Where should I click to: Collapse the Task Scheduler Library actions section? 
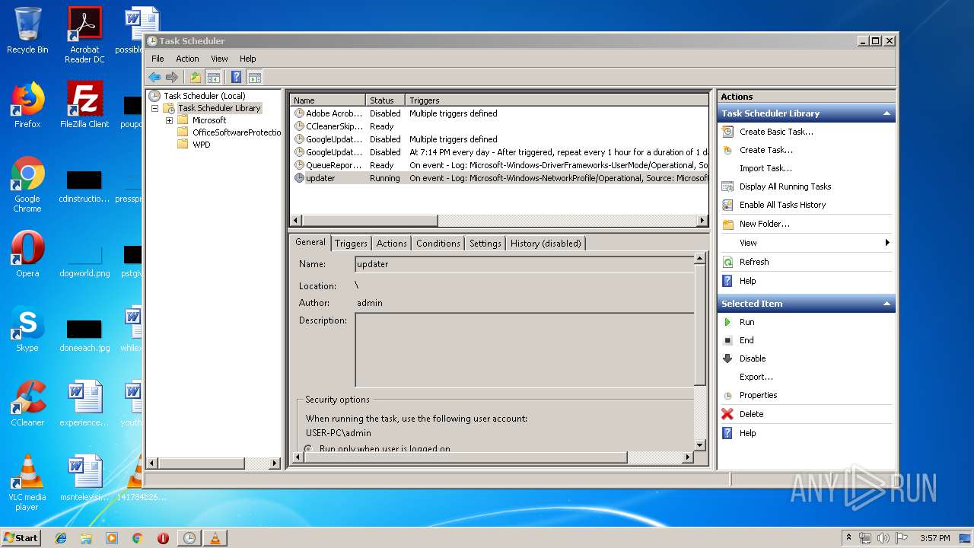[886, 113]
